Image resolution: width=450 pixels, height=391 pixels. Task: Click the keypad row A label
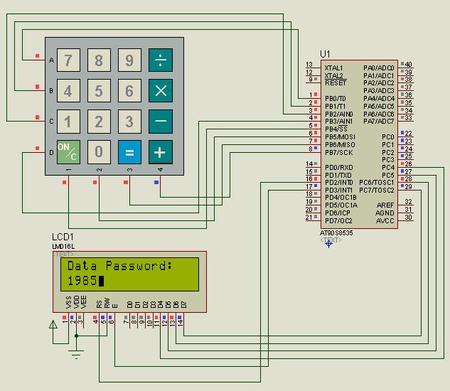[51, 60]
